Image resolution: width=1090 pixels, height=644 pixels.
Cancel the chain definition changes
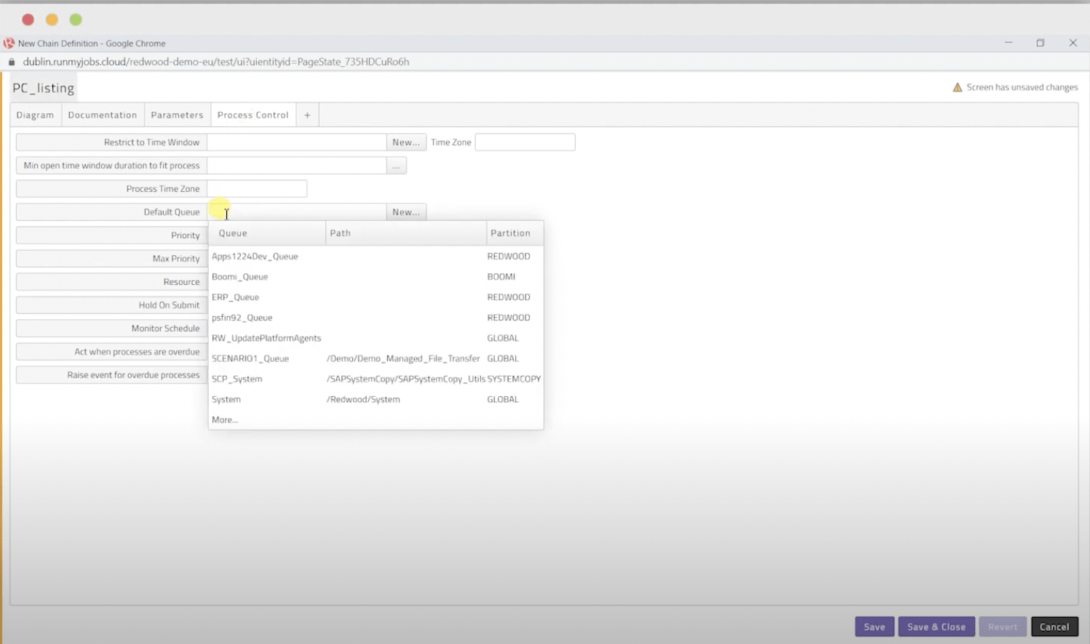[1054, 626]
